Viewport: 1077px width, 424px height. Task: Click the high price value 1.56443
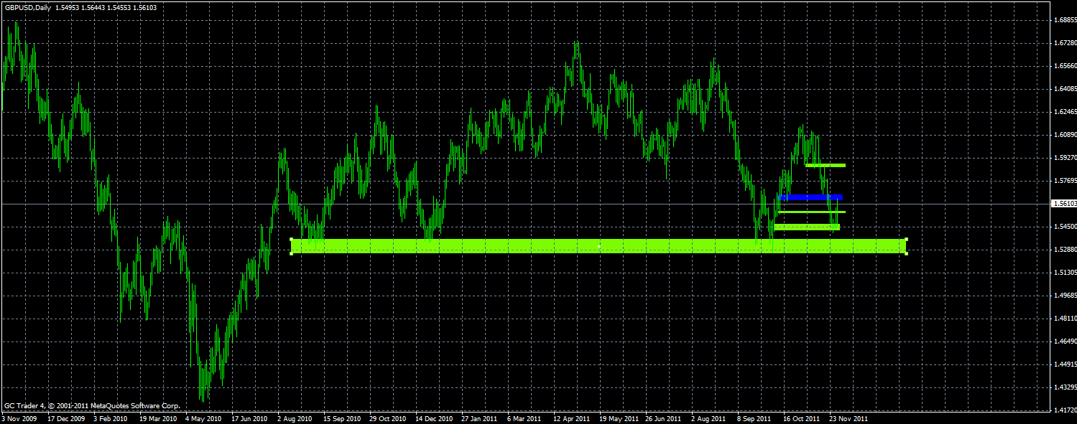pos(93,7)
